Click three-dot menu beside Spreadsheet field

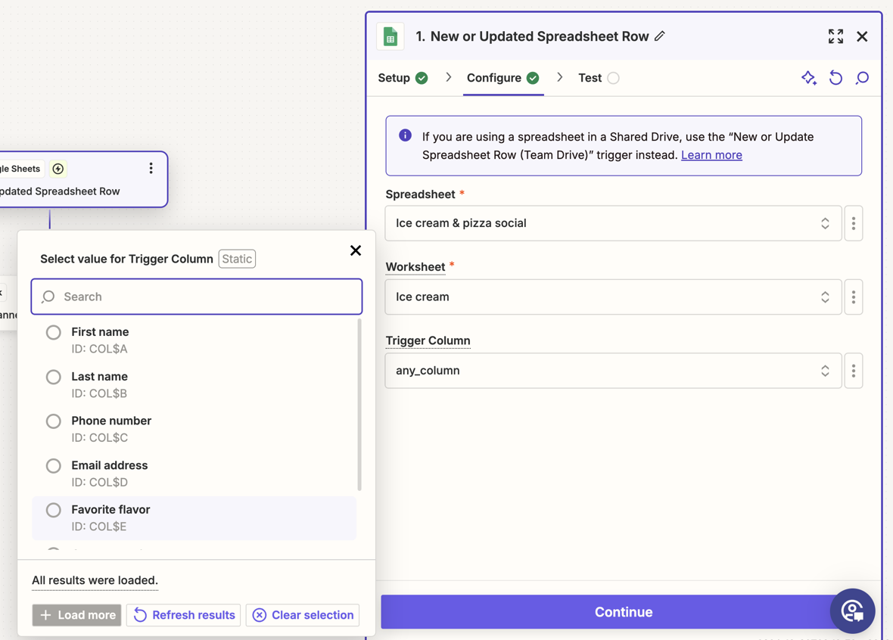(x=854, y=223)
